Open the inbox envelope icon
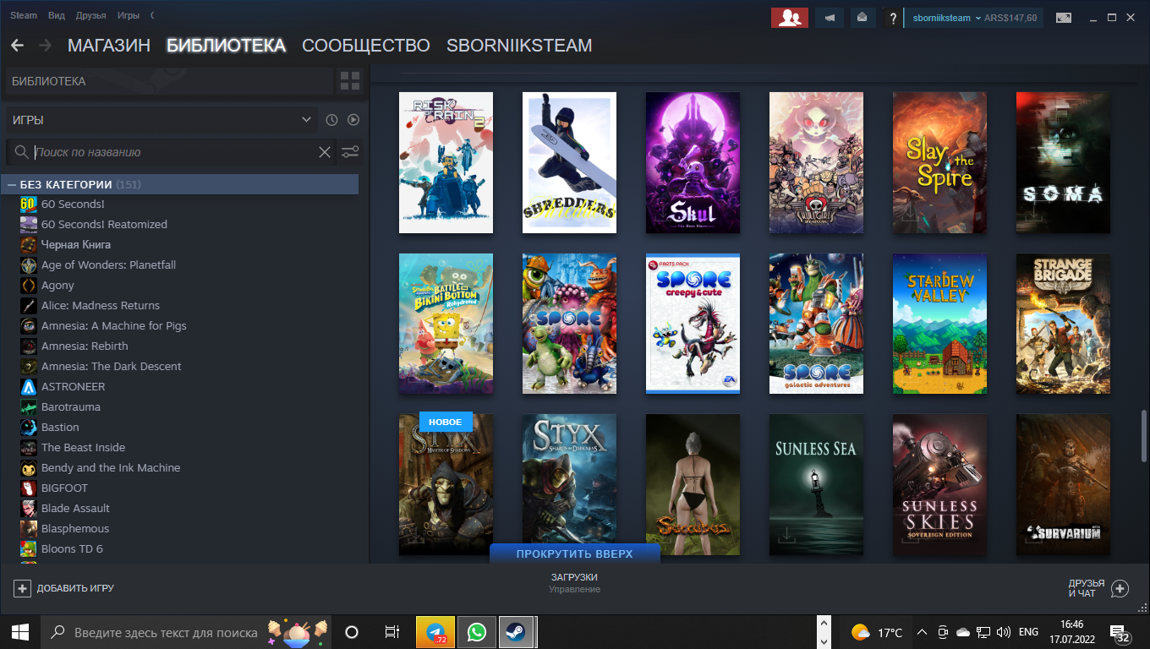 coord(862,18)
